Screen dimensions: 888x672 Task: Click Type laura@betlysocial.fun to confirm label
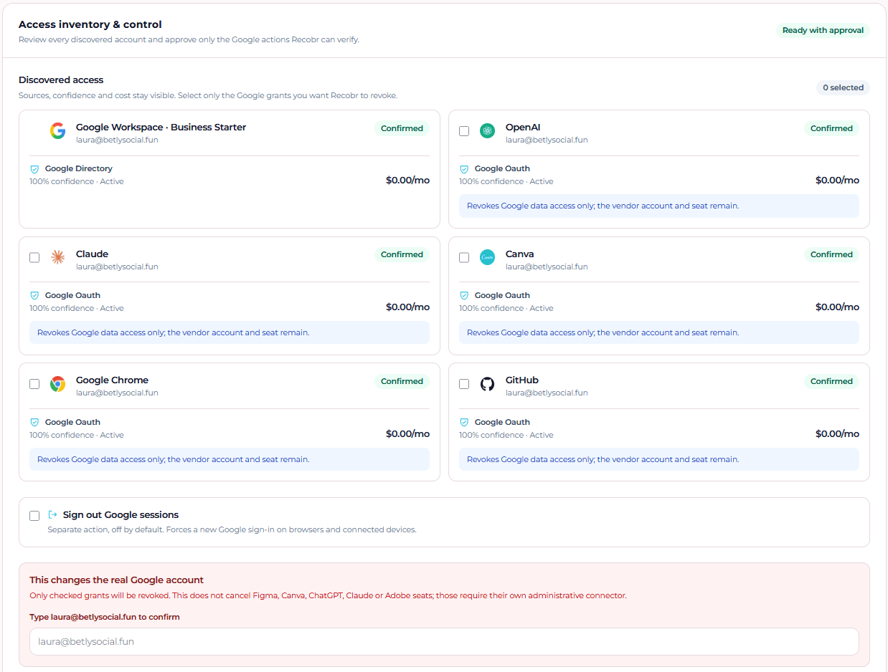[105, 617]
